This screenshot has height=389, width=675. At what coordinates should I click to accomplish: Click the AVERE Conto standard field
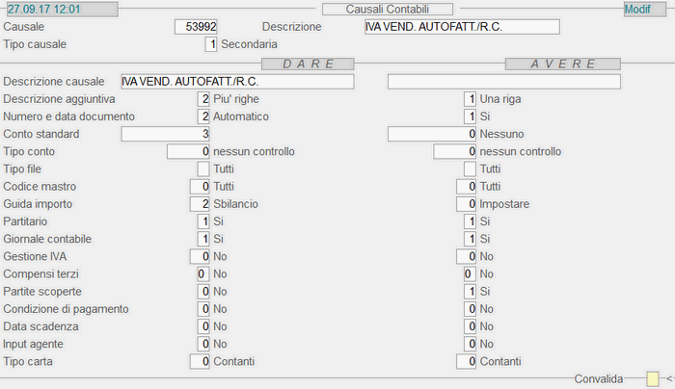pos(432,134)
